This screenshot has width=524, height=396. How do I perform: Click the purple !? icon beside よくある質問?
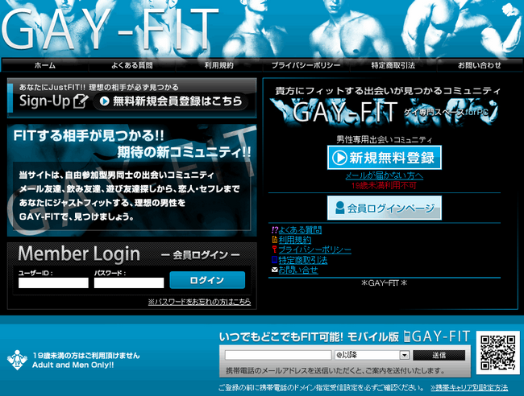click(x=275, y=230)
